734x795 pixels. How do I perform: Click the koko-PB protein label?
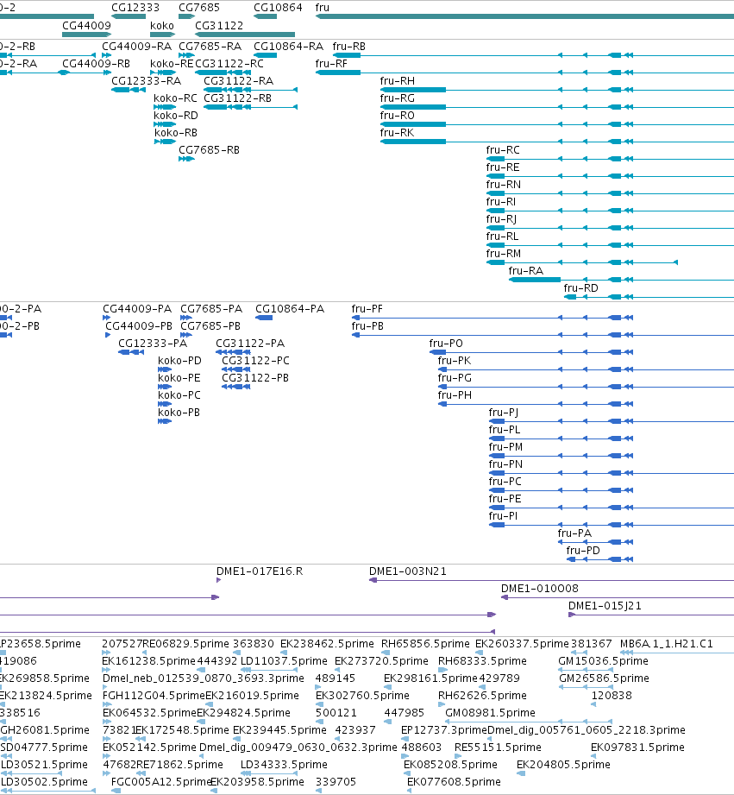click(x=179, y=413)
